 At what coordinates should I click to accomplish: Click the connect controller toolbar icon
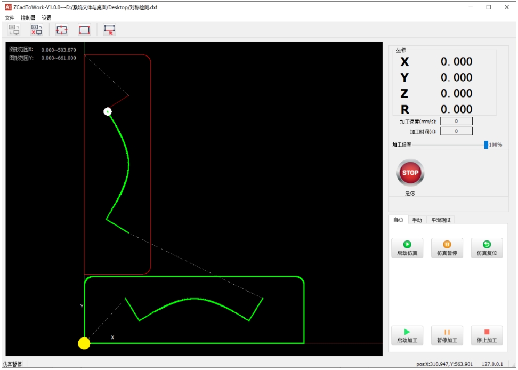point(14,30)
